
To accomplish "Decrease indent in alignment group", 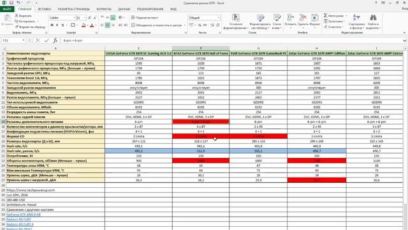I will pos(120,26).
